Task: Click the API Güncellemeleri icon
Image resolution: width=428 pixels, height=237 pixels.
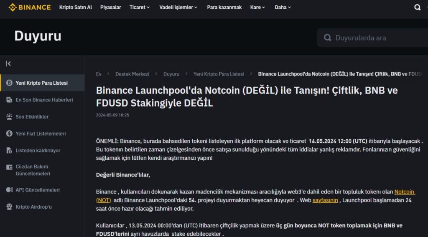Action: [9, 190]
